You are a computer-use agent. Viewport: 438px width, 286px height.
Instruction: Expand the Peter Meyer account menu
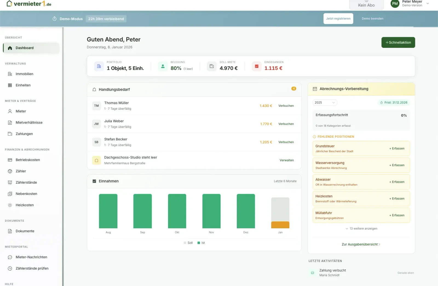[x=410, y=4]
